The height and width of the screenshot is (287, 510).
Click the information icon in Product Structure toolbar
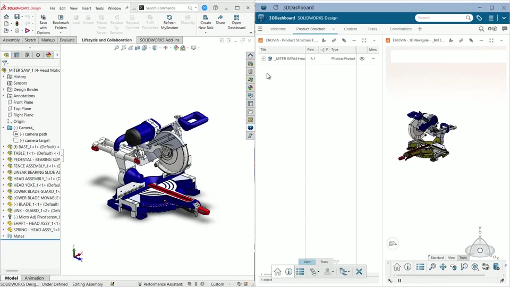click(288, 272)
